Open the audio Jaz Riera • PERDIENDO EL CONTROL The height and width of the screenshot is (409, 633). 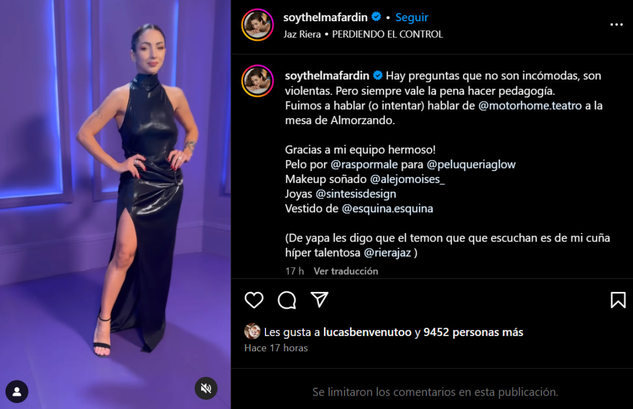[x=363, y=34]
